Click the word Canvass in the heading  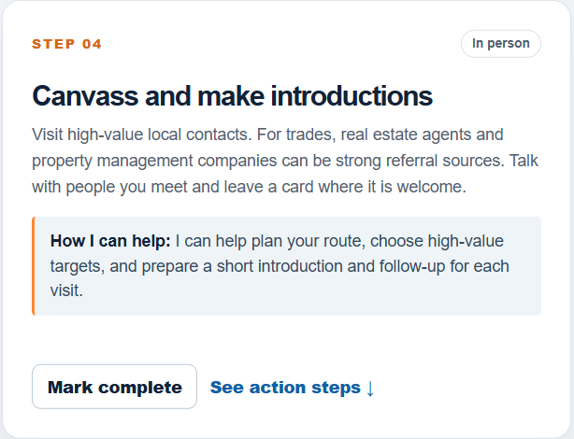click(85, 96)
